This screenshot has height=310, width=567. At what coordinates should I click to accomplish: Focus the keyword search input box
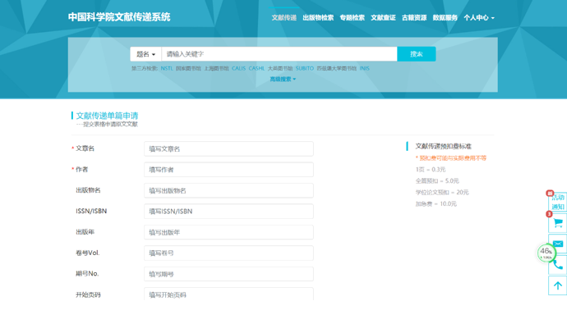coord(279,54)
